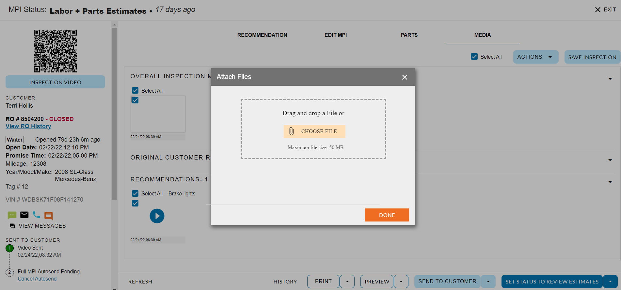This screenshot has width=621, height=290.
Task: Uncheck the Overall Inspection thumbnail checkbox
Action: click(x=135, y=100)
